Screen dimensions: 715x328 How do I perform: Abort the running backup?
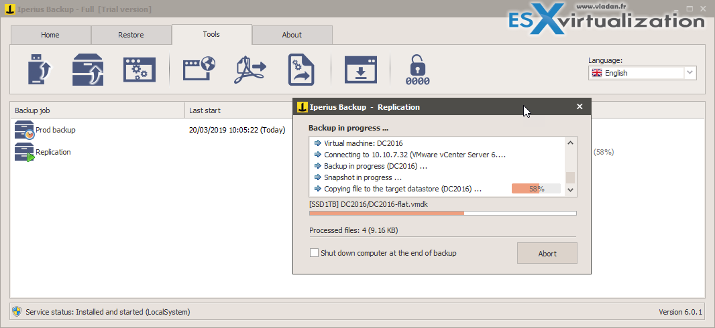tap(547, 254)
